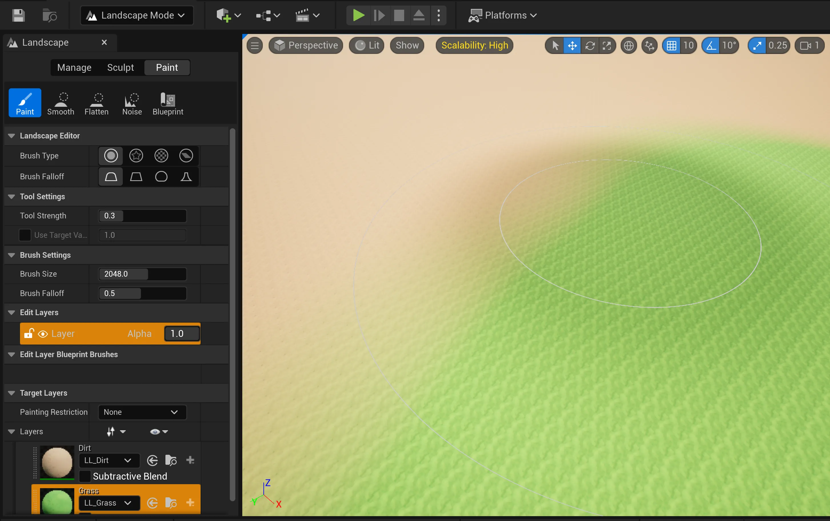Open the Layers sort order dropdown
The height and width of the screenshot is (521, 830).
click(116, 432)
